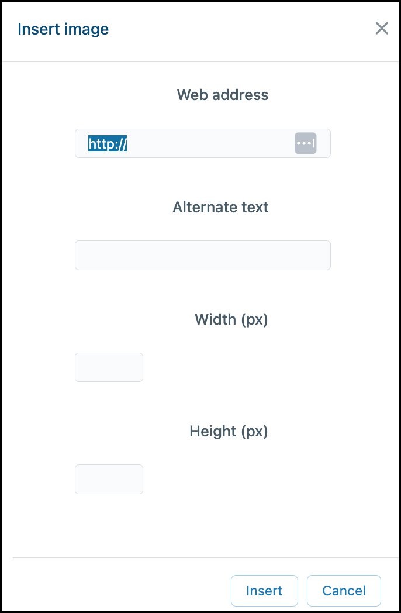Click the Insert button
401x613 pixels.
point(264,590)
